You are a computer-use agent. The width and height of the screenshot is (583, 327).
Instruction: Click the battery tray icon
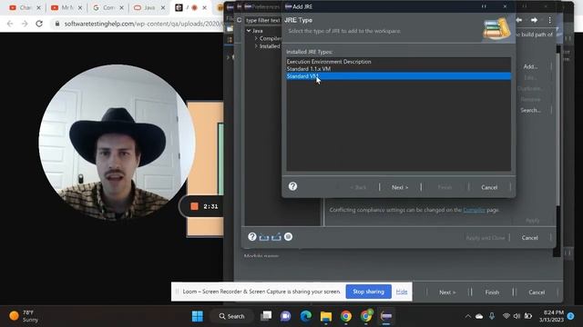(x=528, y=316)
